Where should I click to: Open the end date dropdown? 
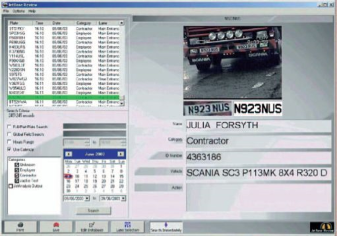pos(123,198)
